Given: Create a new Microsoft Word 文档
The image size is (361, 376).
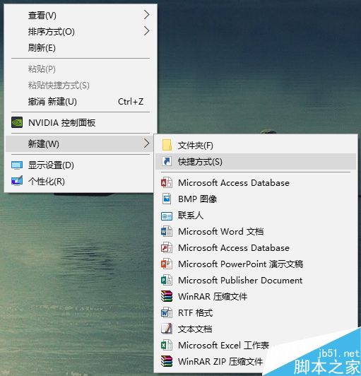Looking at the screenshot, I should tap(256, 231).
